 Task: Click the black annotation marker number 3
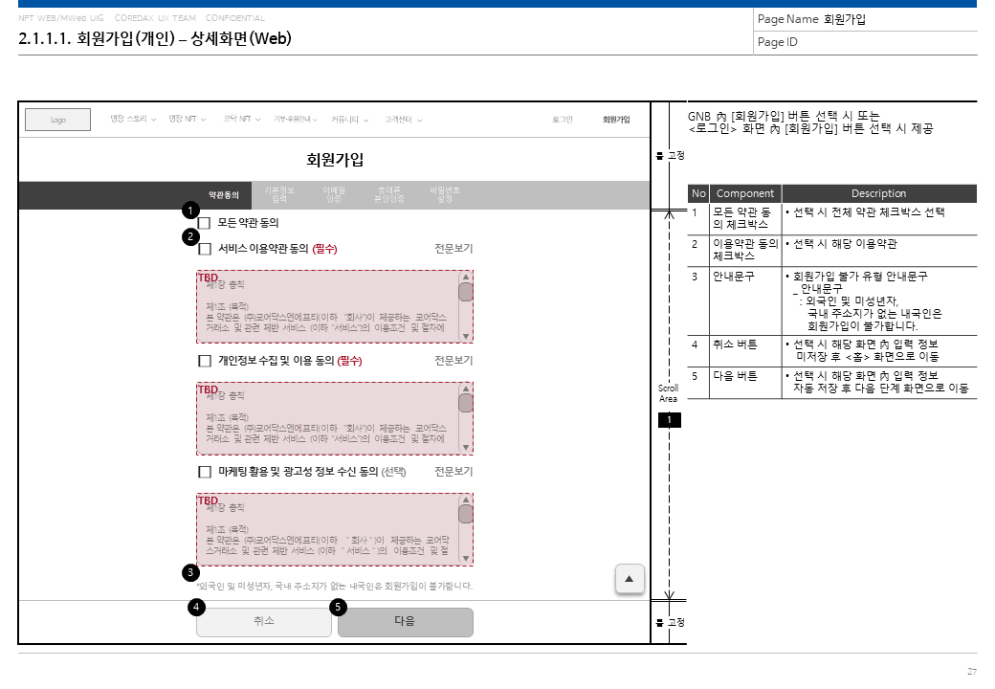[190, 573]
